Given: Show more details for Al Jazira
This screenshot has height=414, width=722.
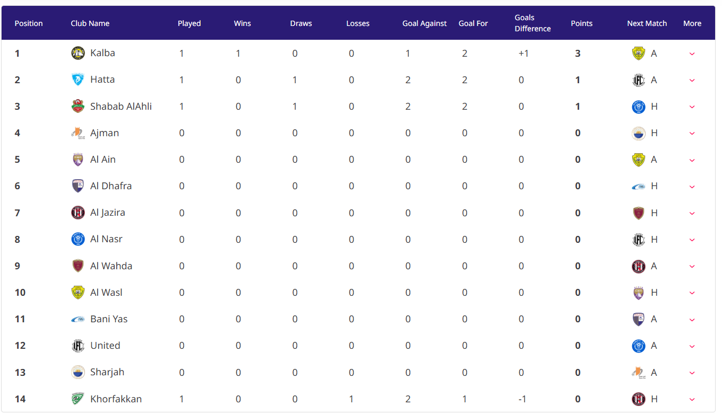Looking at the screenshot, I should [692, 213].
